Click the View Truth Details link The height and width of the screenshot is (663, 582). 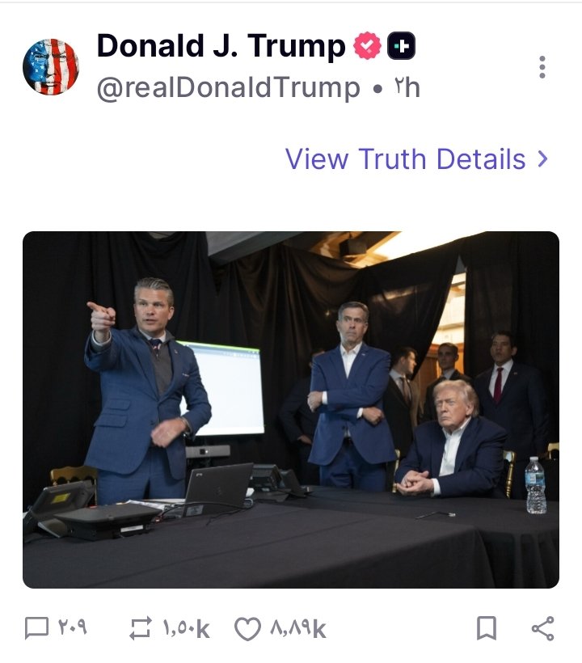[416, 159]
